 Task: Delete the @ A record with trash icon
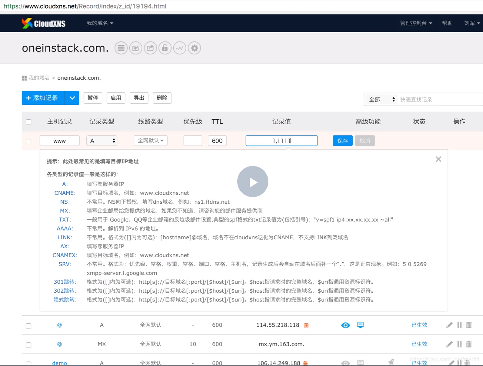click(469, 325)
